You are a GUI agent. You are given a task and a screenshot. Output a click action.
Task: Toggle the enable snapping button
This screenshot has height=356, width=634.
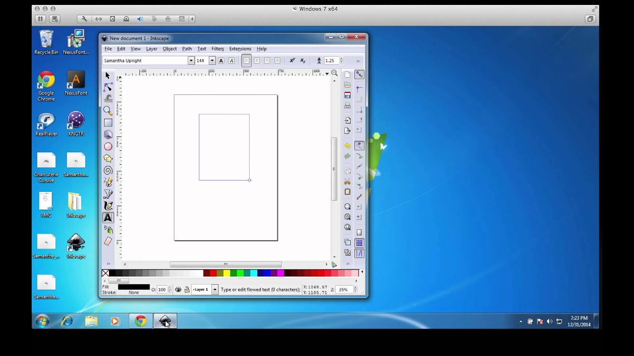click(x=359, y=75)
